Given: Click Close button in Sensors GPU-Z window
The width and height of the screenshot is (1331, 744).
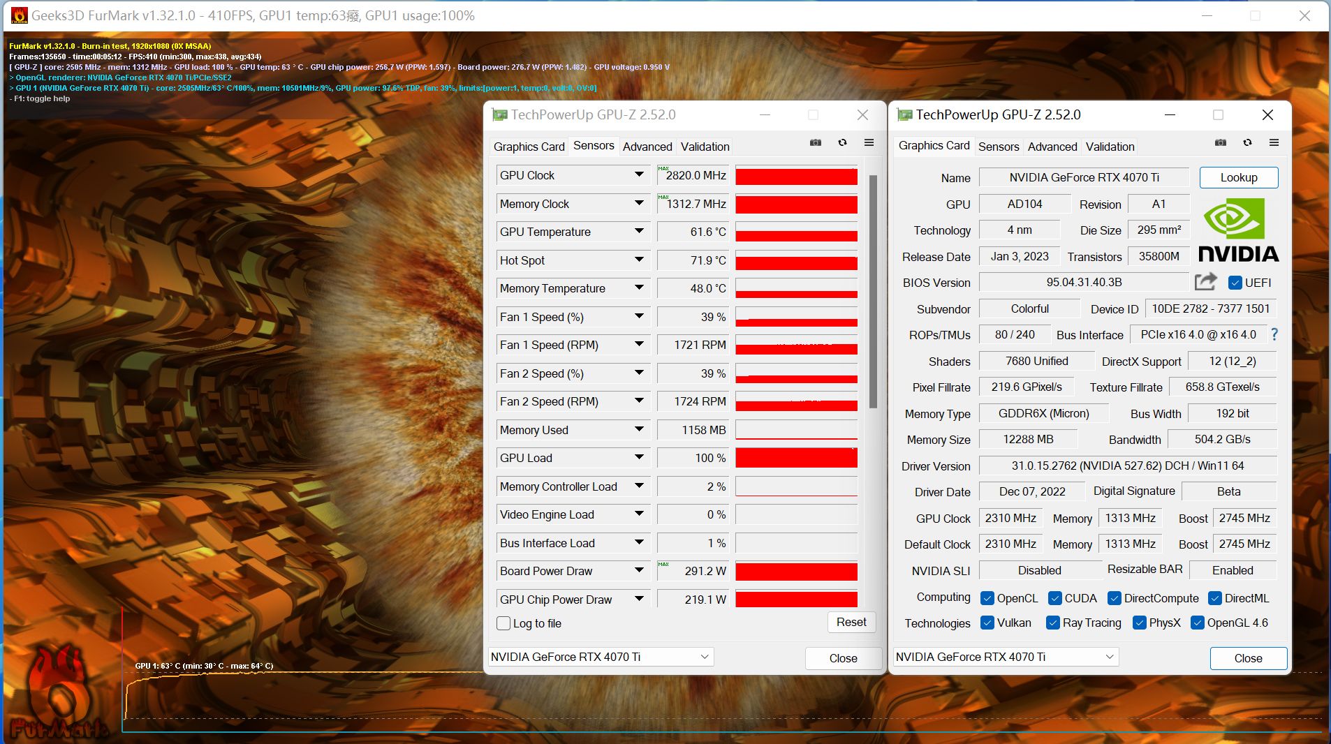Looking at the screenshot, I should click(x=843, y=658).
